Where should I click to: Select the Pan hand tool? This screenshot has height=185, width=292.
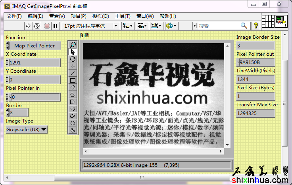[x=73, y=59]
